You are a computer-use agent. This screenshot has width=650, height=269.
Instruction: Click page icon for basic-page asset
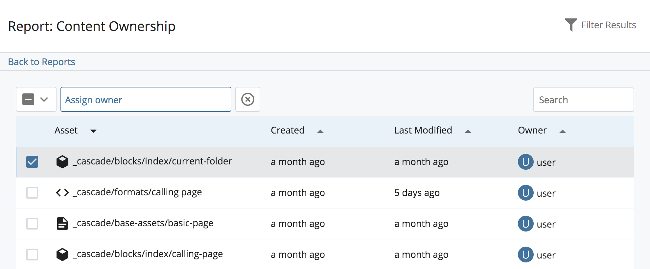[x=62, y=224]
